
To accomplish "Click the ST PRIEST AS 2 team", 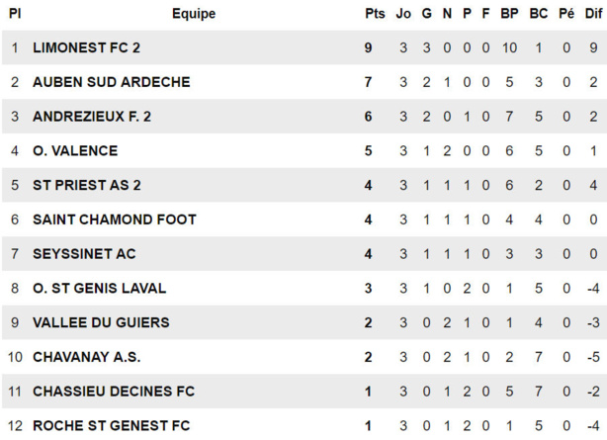I will (86, 185).
